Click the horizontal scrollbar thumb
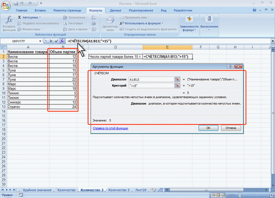Screen dimensions: 275x198 [x=206, y=190]
